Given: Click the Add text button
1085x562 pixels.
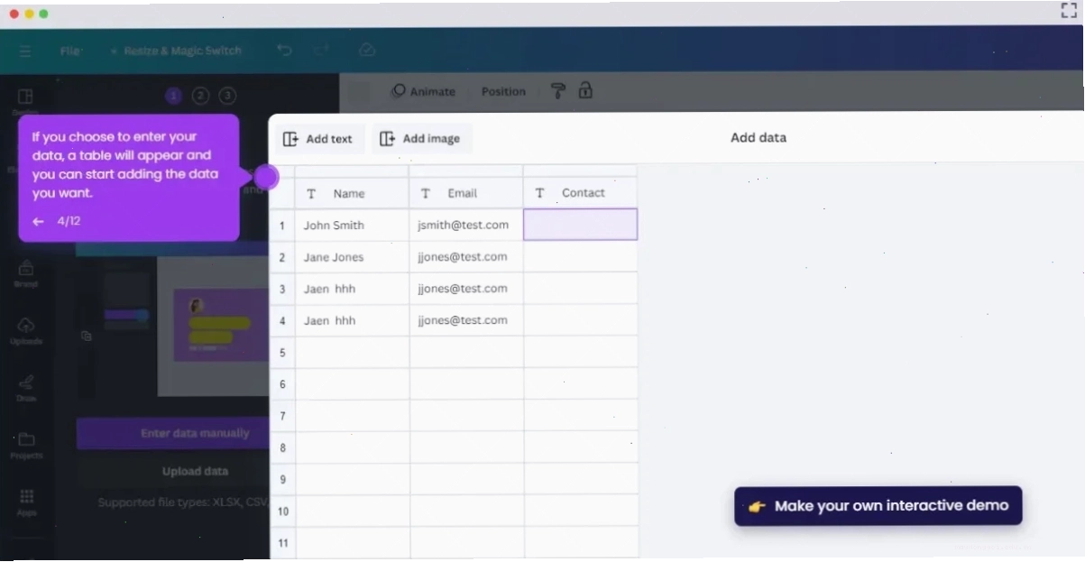Looking at the screenshot, I should 318,139.
